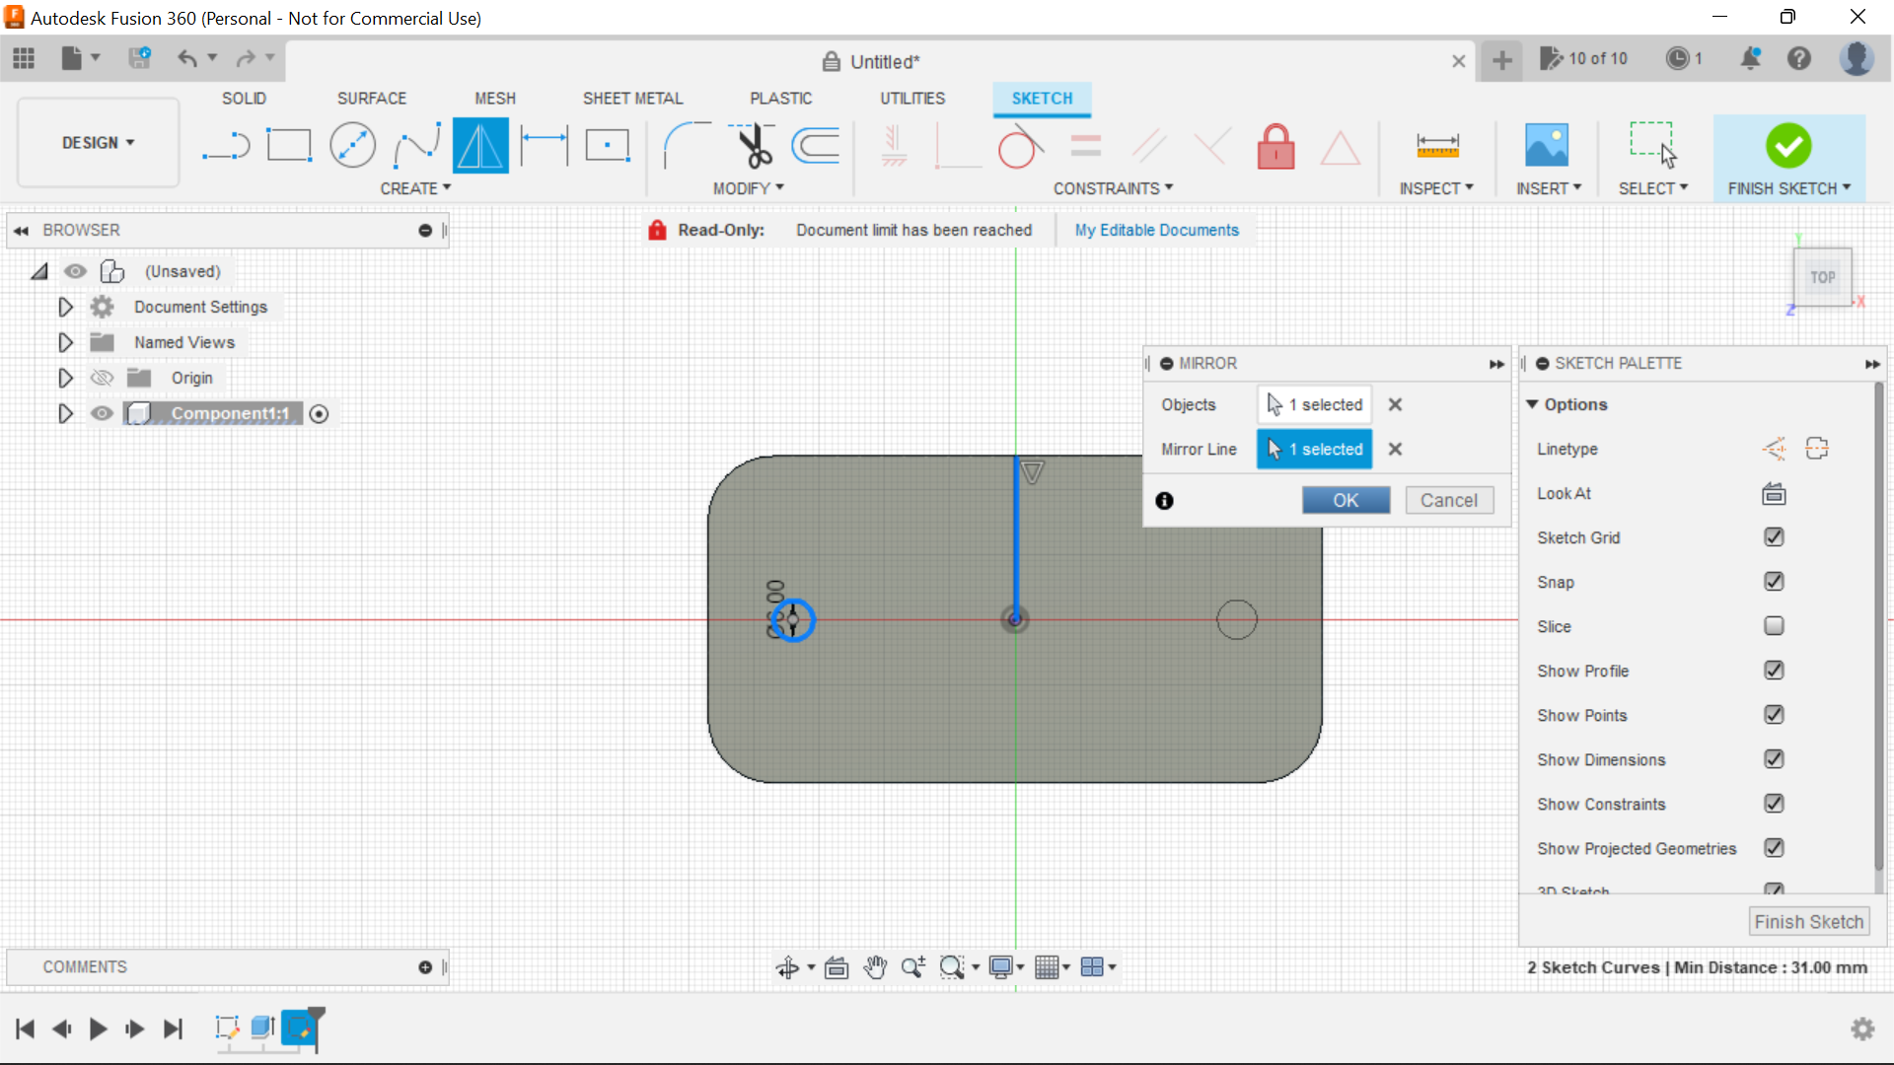The width and height of the screenshot is (1894, 1065).
Task: Click the Objects 1 selected field
Action: (1314, 404)
